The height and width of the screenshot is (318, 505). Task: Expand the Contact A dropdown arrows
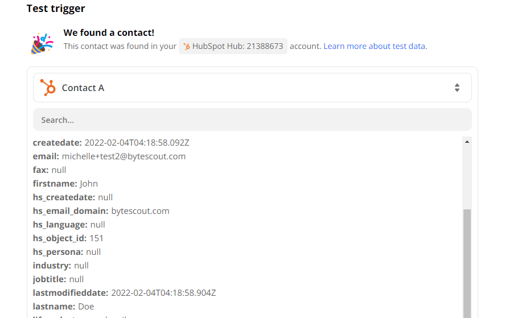pos(457,88)
